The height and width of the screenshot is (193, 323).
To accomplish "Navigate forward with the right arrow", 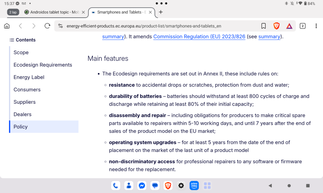I will coord(34,26).
